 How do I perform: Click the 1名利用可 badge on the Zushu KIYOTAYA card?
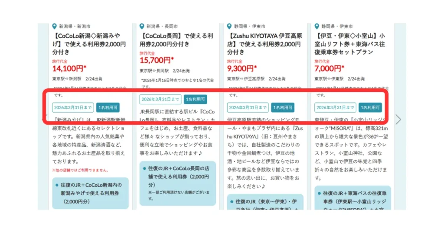(x=283, y=107)
